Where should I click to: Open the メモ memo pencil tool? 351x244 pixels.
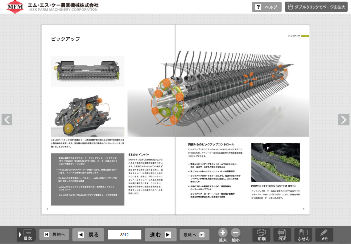[x=324, y=235]
